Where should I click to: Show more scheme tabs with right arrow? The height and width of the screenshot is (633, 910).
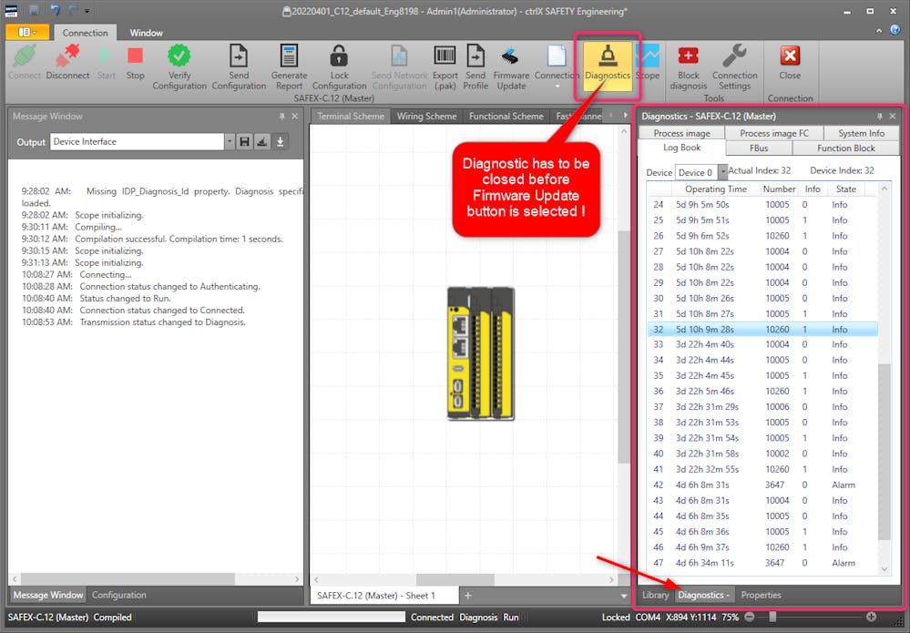click(625, 116)
